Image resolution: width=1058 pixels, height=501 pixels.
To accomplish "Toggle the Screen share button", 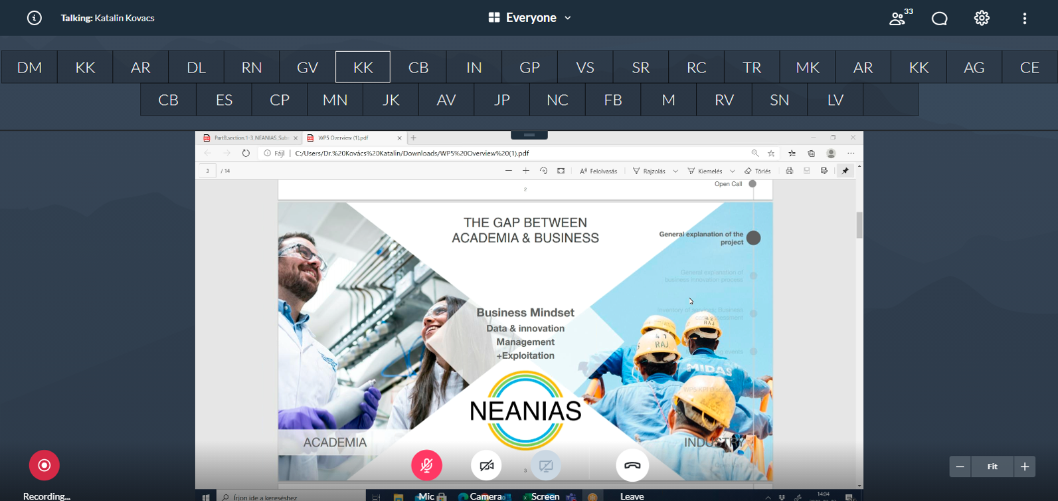I will (546, 466).
